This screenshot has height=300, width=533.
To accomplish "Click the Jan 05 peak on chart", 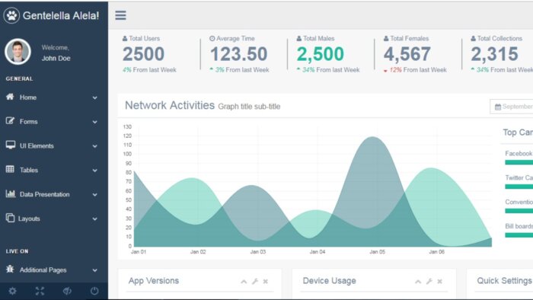I will coord(373,137).
